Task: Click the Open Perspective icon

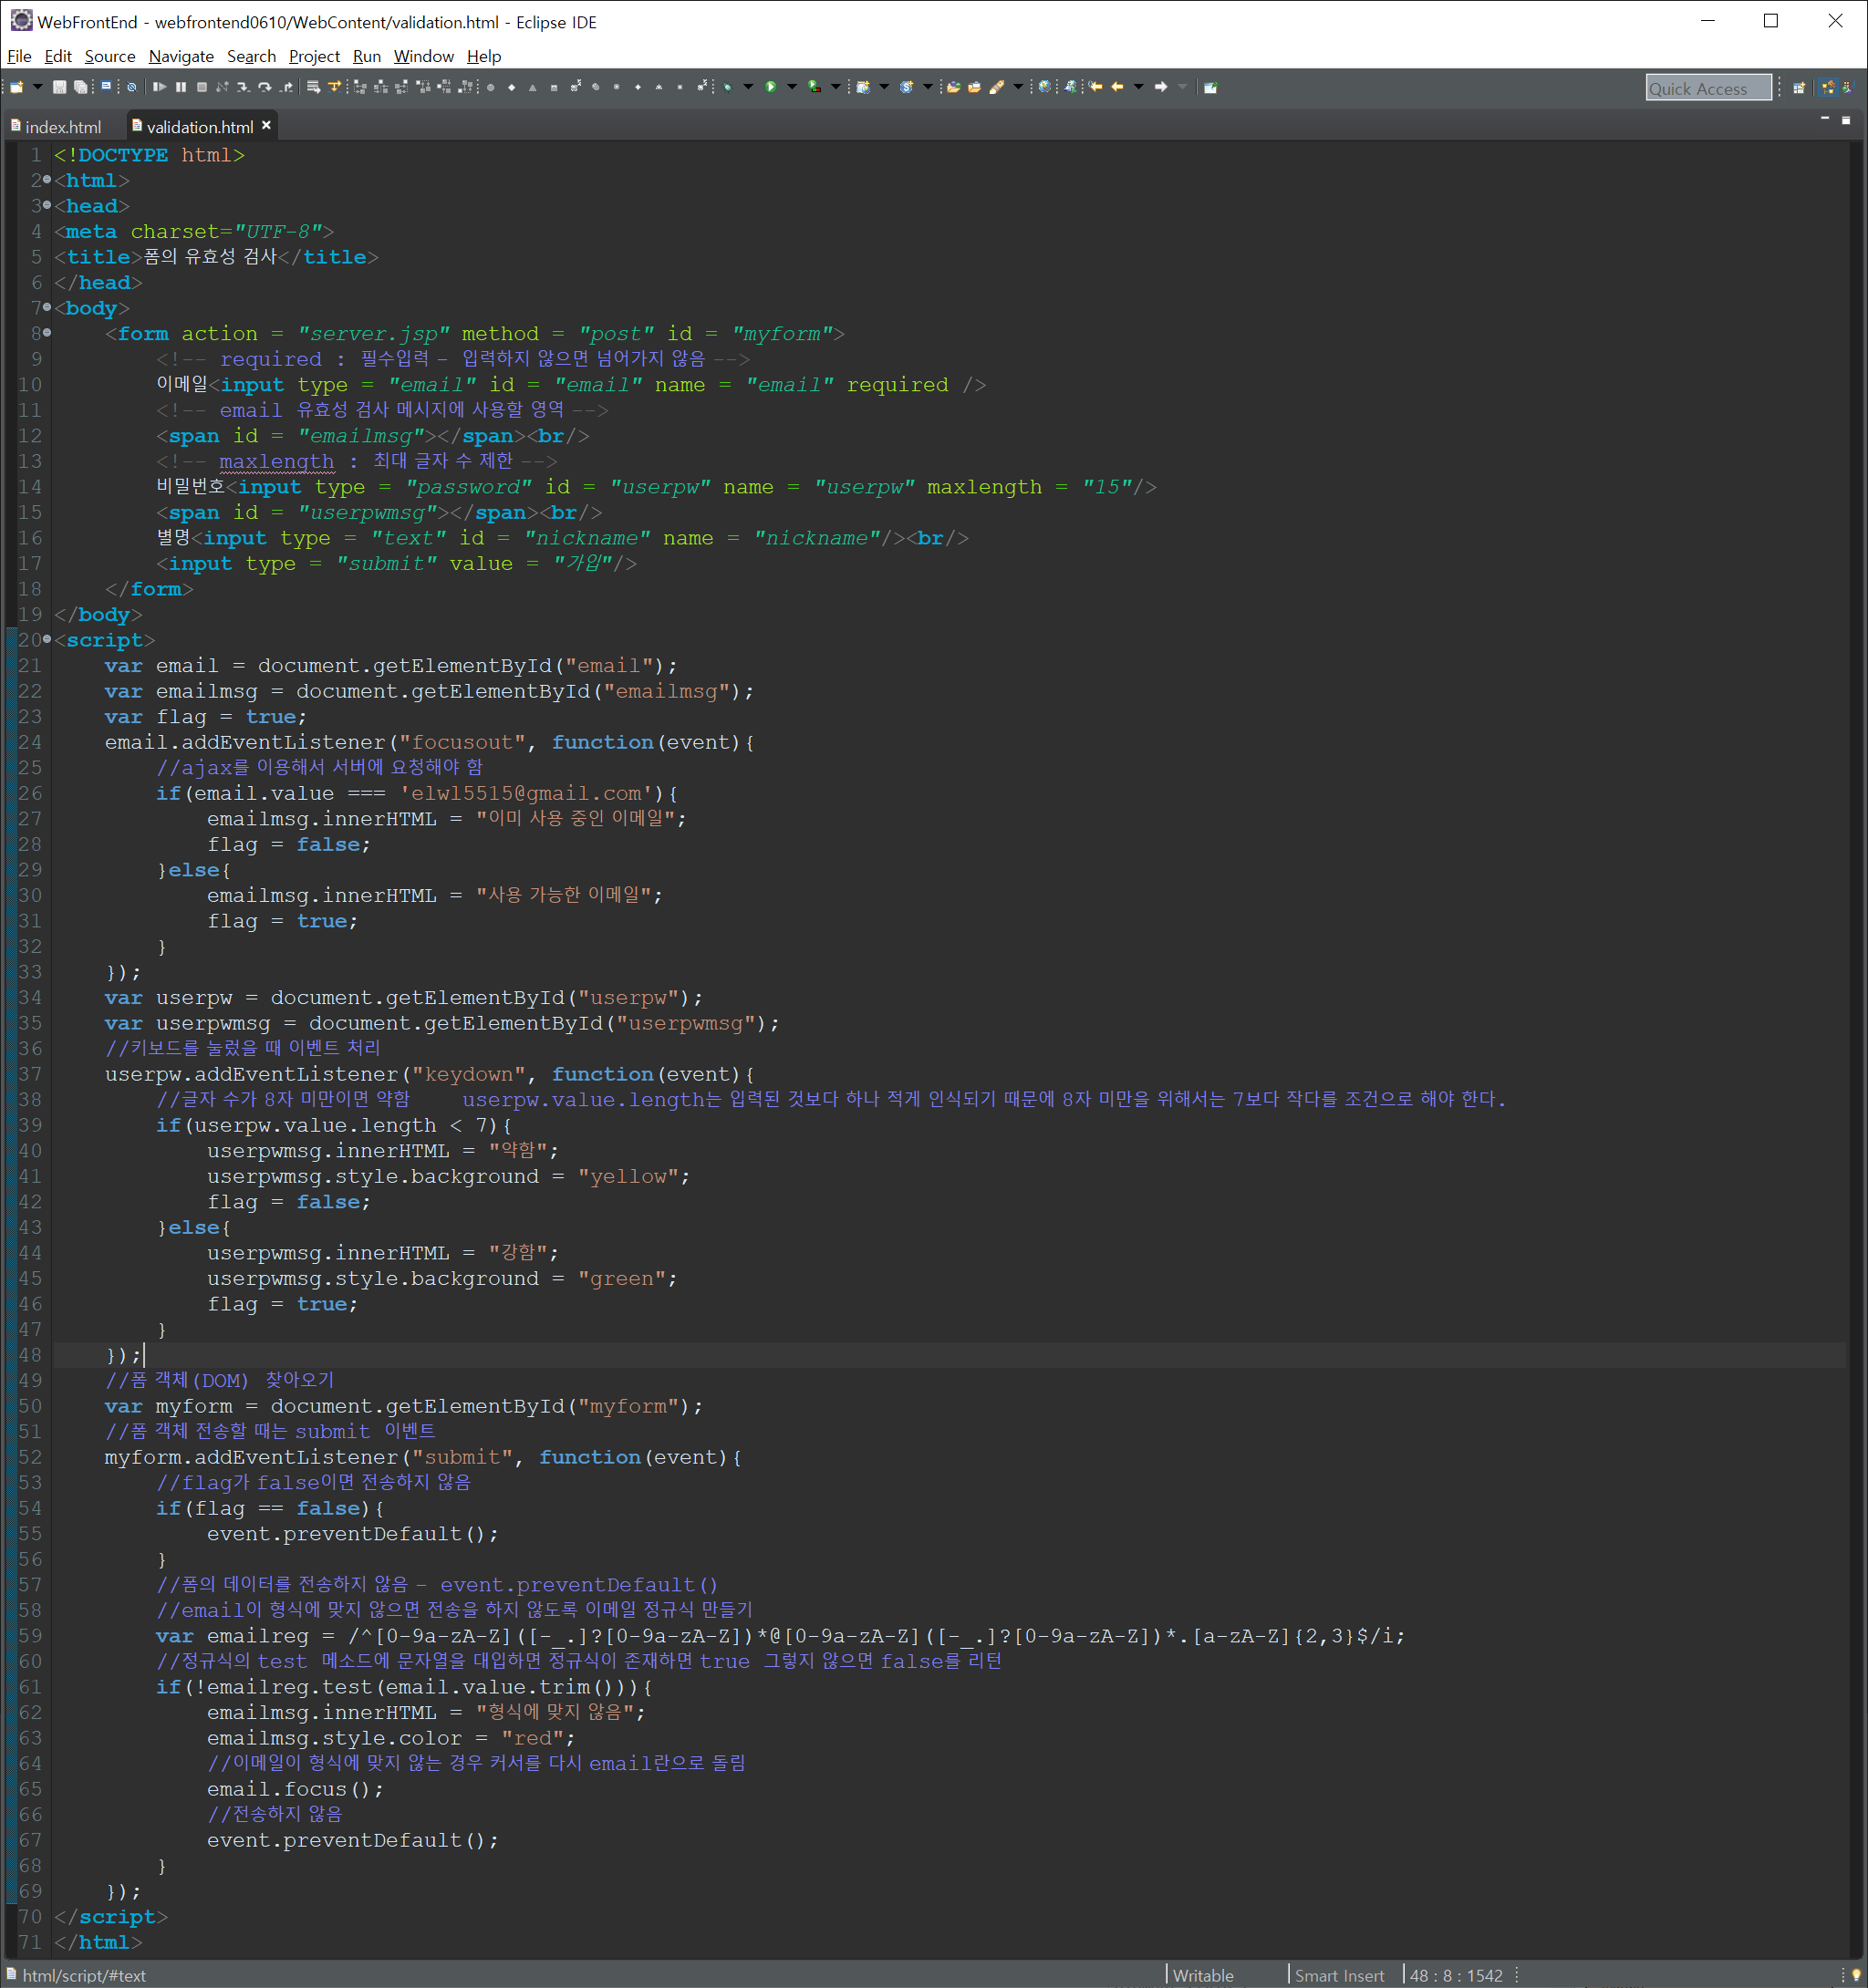Action: coord(1799,88)
